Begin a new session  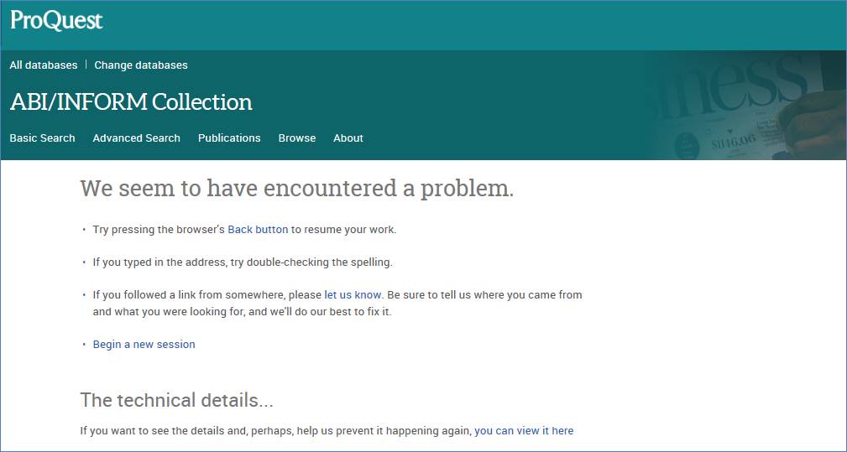pos(144,345)
